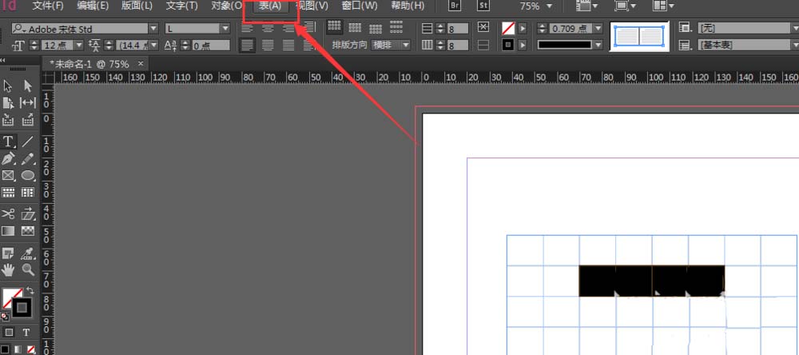This screenshot has height=355, width=799.
Task: Open Adobe Bridge with Br icon
Action: pos(455,6)
